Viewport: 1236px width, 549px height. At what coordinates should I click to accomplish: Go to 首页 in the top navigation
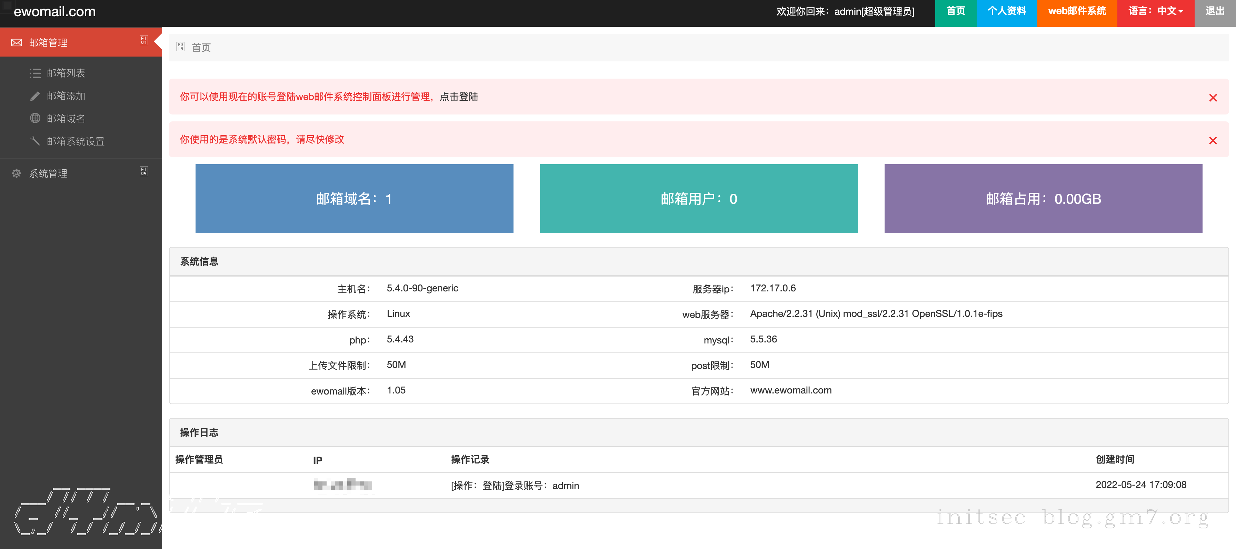[x=955, y=11]
